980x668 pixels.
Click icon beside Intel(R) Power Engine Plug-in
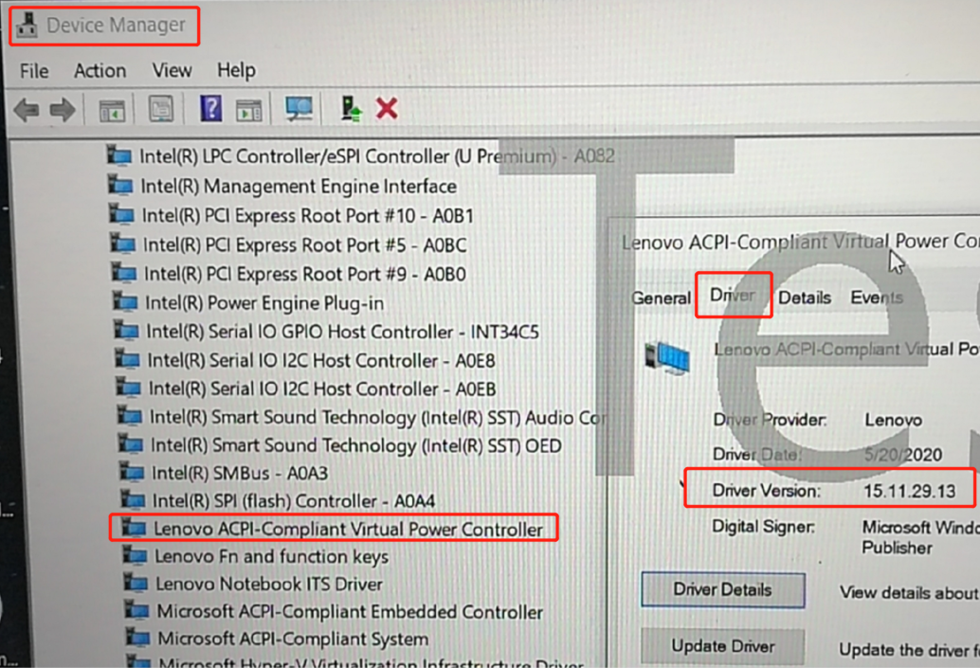125,302
